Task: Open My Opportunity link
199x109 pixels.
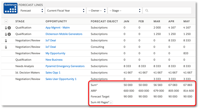Action: pos(55,53)
